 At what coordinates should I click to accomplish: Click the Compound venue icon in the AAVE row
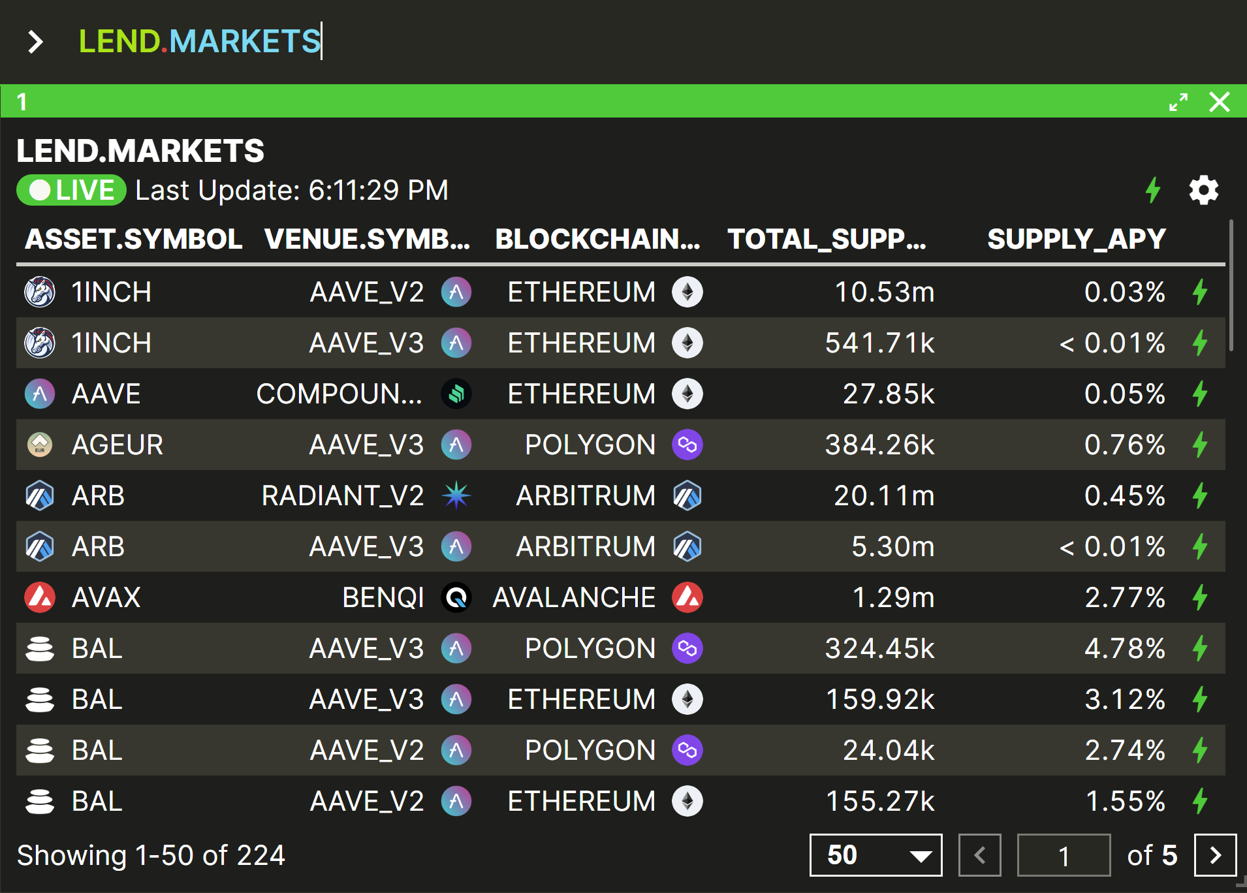click(x=456, y=394)
